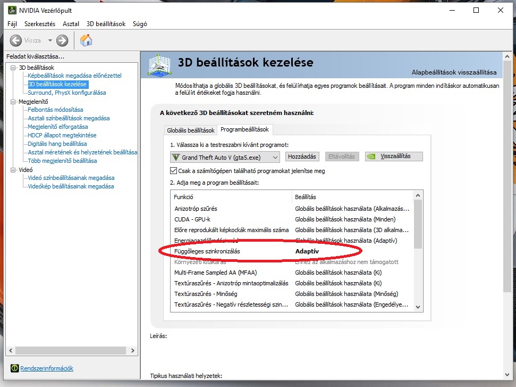Open the Grand Theft Auto V program dropdown
516x387 pixels.
click(225, 157)
